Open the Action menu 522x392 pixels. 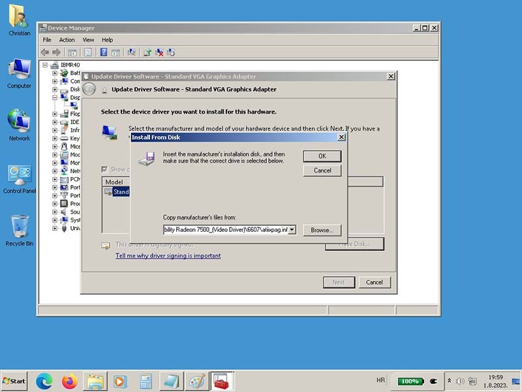tap(67, 40)
